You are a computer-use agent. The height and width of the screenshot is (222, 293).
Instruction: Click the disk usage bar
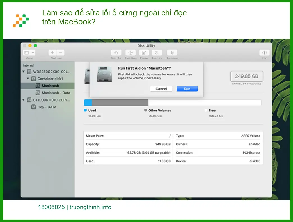pos(173,103)
